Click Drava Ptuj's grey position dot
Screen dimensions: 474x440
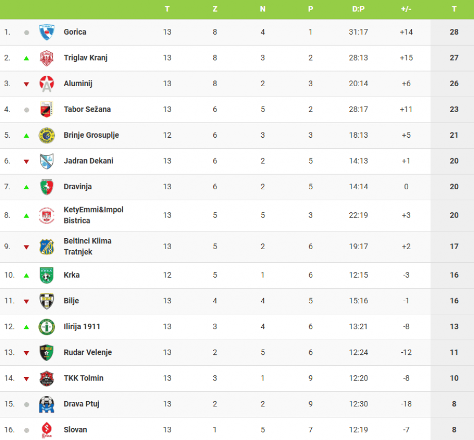[26, 404]
